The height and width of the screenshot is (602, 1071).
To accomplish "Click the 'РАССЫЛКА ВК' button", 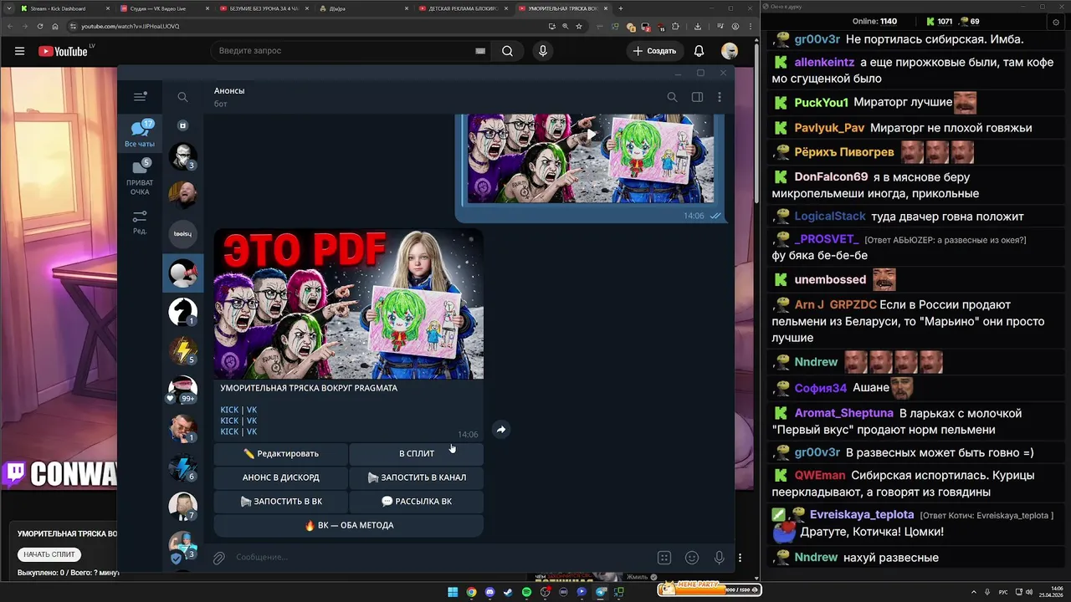I will [x=417, y=502].
